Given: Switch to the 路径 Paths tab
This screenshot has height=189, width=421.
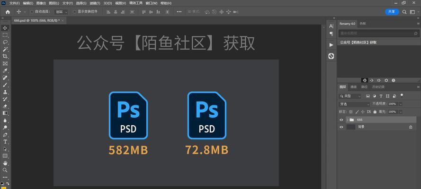Looking at the screenshot, I should [x=364, y=87].
